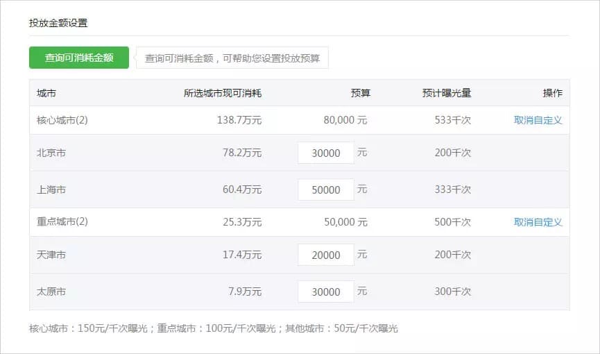Screen dimensions: 600x354
Task: Click the 预算 column header
Action: (x=361, y=93)
